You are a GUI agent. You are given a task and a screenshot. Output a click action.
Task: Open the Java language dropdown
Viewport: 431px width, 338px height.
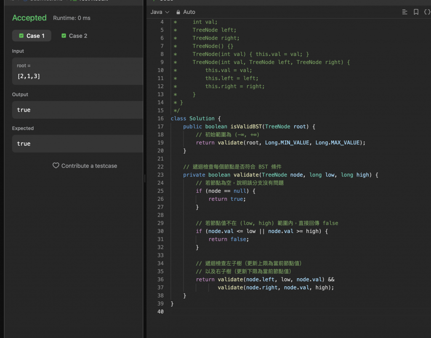click(160, 12)
